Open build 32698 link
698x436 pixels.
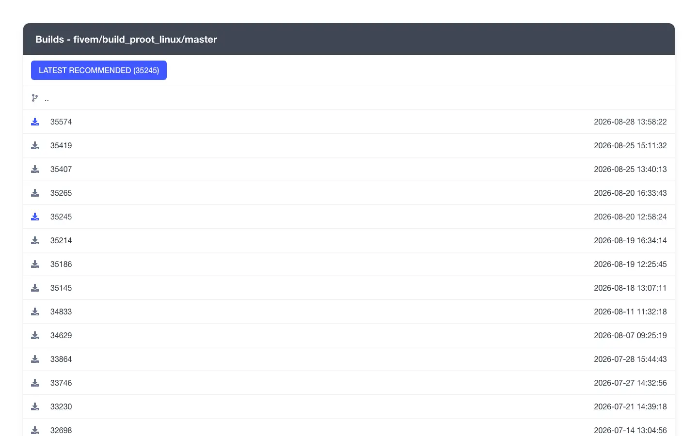[x=61, y=430]
